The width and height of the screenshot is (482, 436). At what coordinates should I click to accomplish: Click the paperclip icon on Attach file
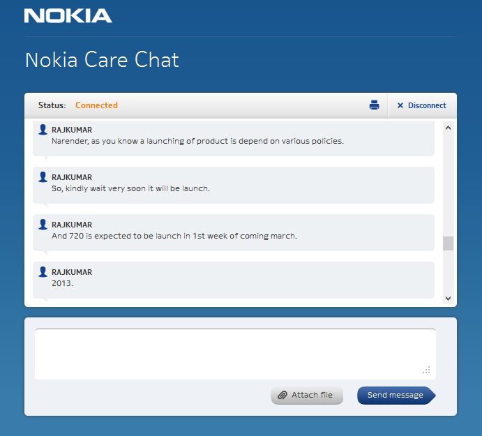point(283,396)
